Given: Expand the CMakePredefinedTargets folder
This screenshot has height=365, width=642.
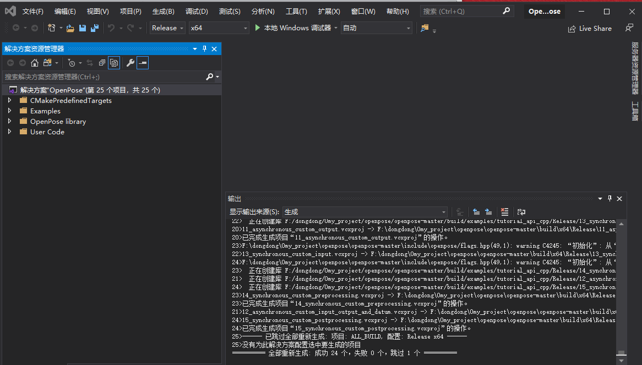Looking at the screenshot, I should pyautogui.click(x=10, y=100).
